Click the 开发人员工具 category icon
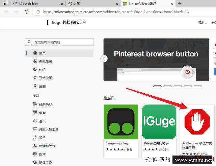This screenshot has width=216, height=166. coord(35,129)
